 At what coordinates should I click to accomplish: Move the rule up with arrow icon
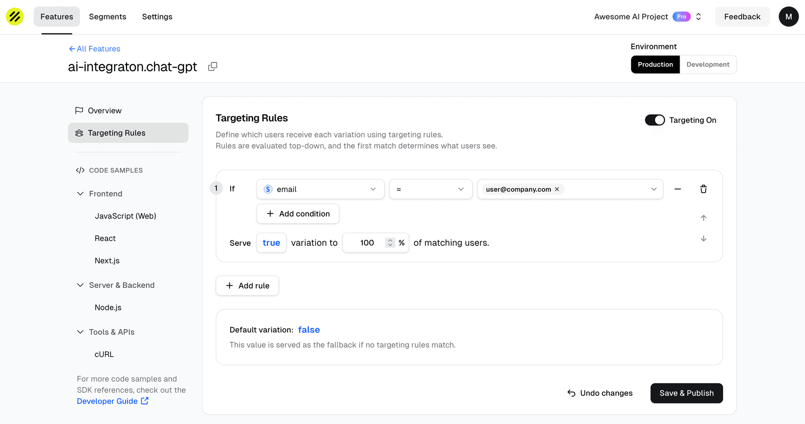(x=703, y=218)
